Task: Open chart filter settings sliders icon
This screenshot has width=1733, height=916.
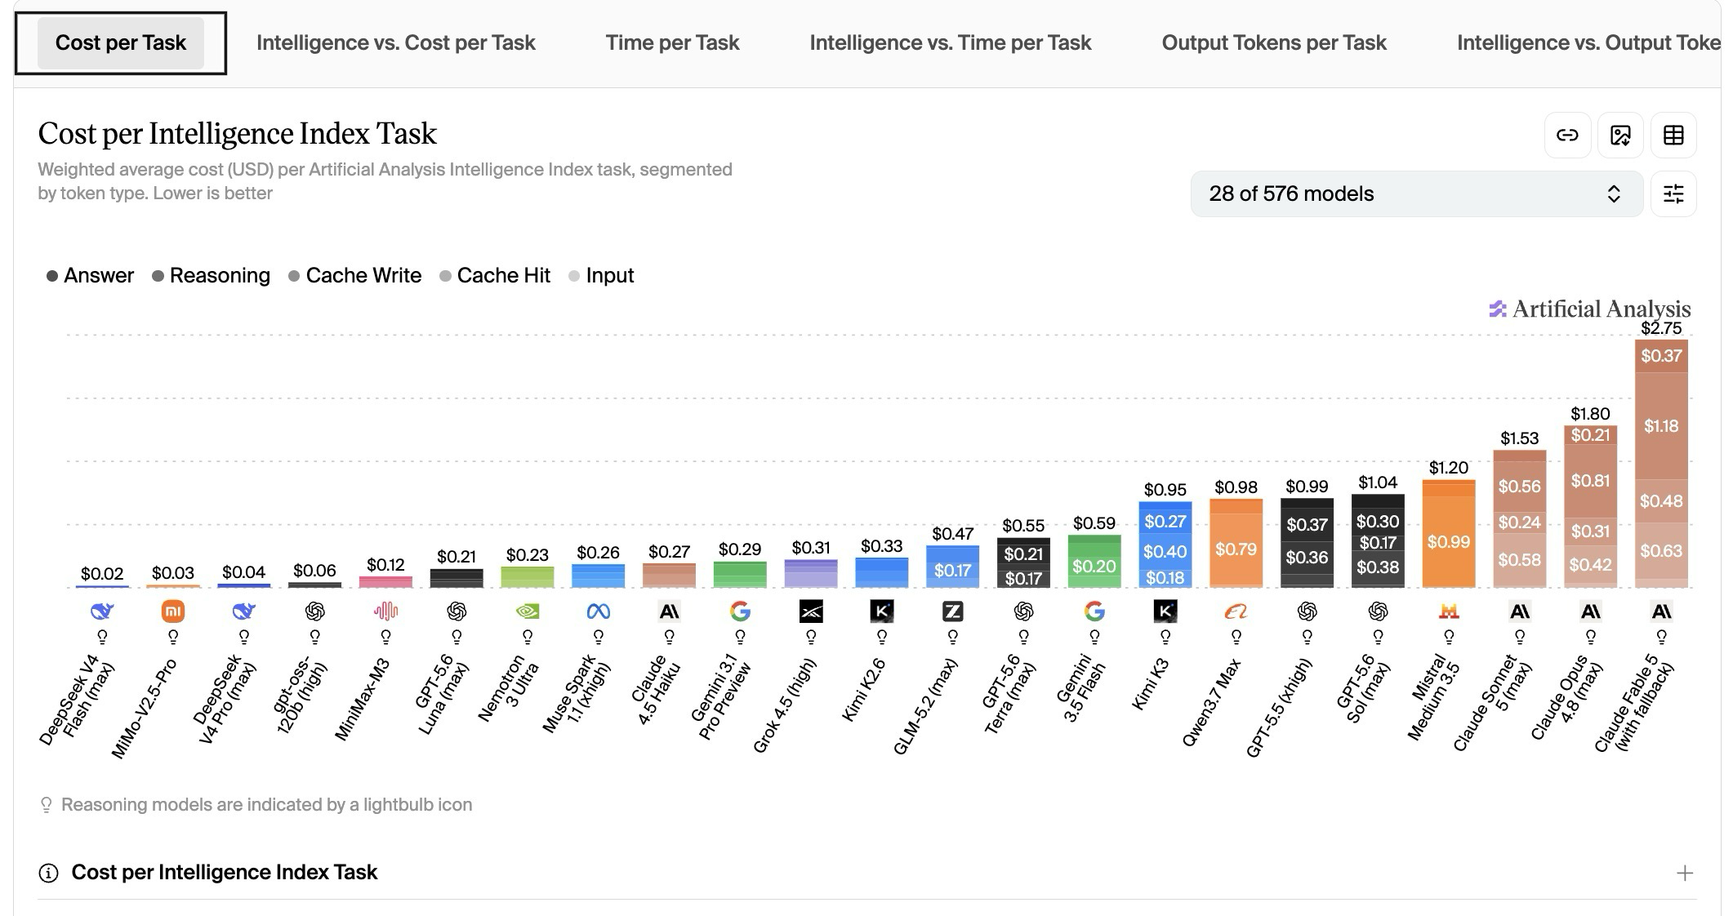Action: 1673,194
